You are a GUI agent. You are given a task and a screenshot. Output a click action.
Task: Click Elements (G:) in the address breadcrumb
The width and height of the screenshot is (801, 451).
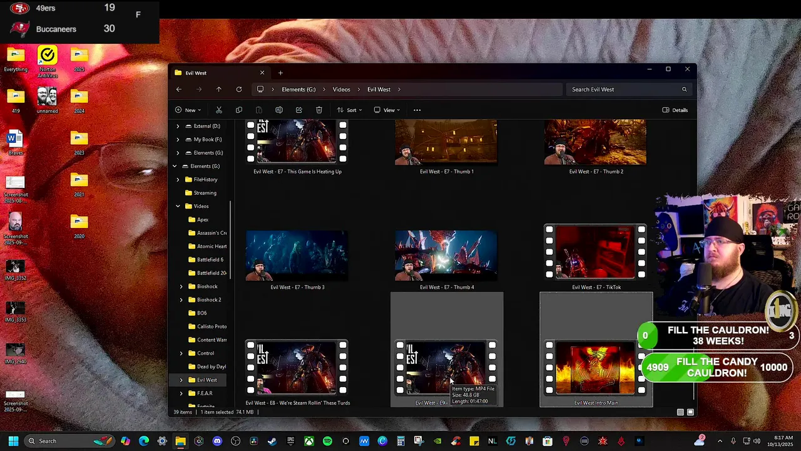pyautogui.click(x=298, y=90)
